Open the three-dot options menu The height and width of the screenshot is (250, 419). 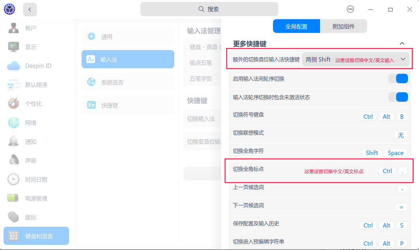point(350,9)
